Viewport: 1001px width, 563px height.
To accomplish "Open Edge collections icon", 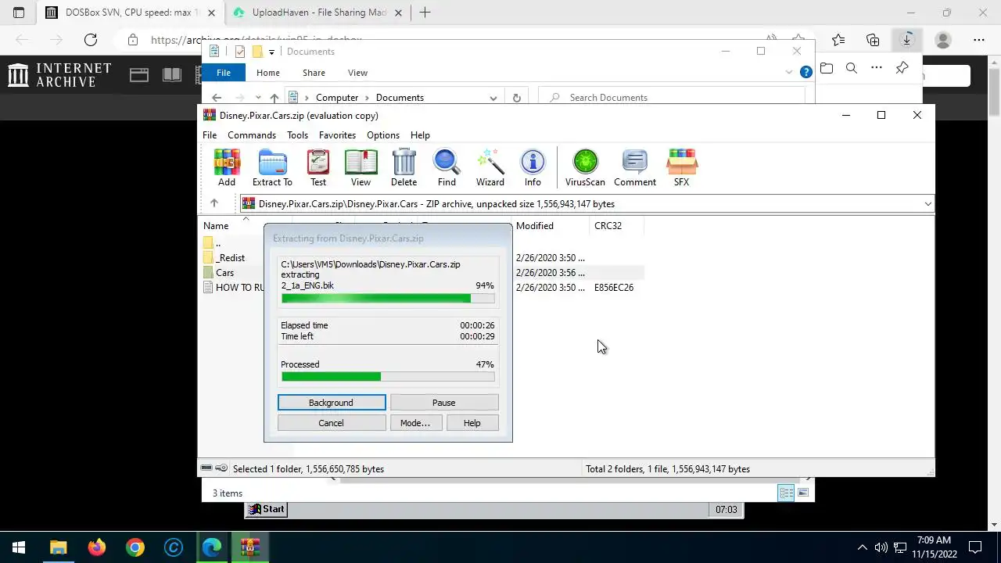I will click(x=873, y=40).
